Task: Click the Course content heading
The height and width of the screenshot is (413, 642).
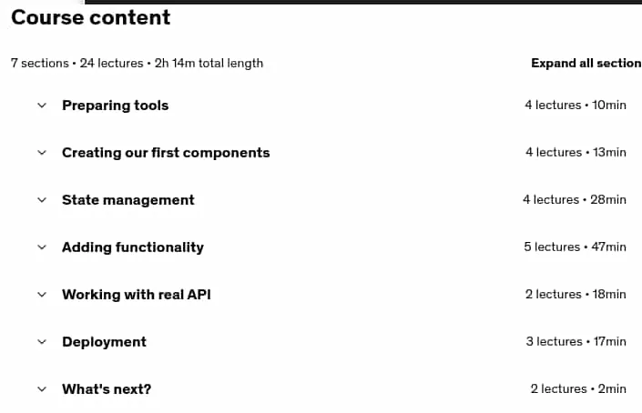Action: (x=90, y=17)
